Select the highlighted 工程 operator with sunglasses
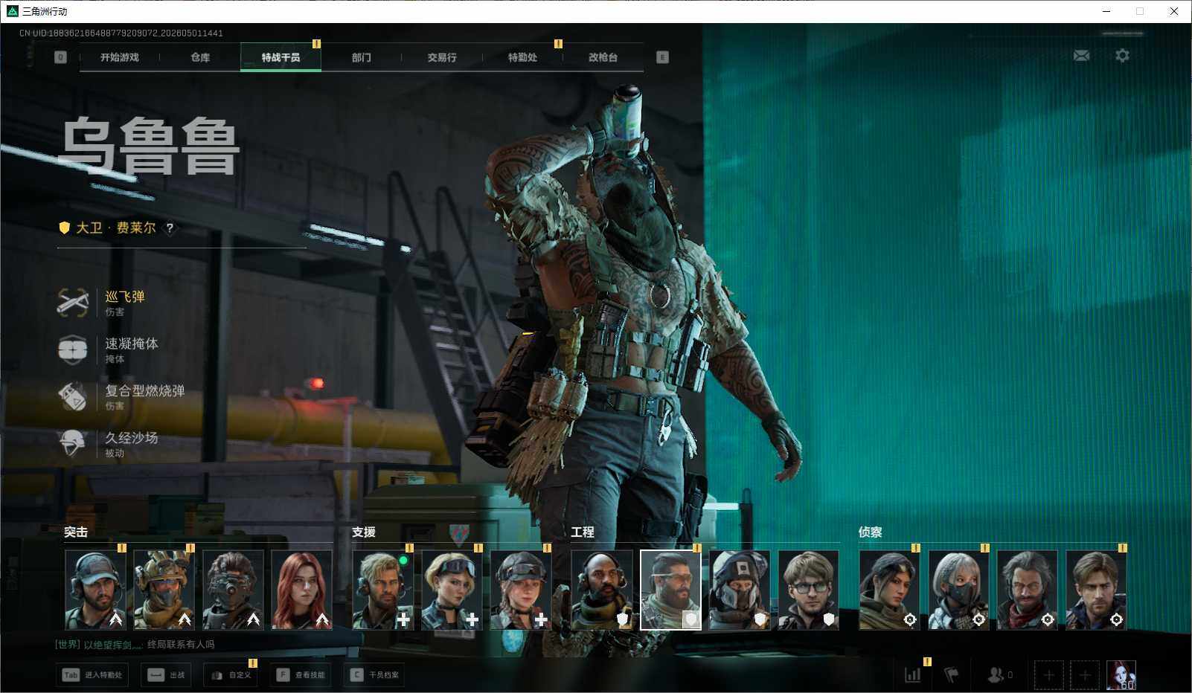1192x693 pixels. click(670, 590)
